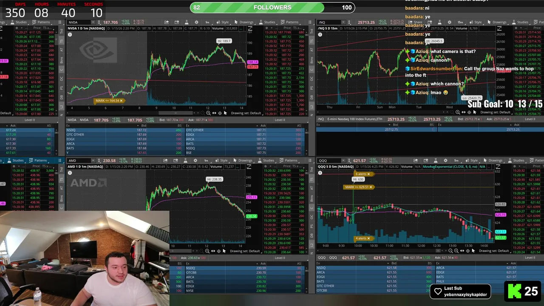Image resolution: width=544 pixels, height=306 pixels.
Task: Click the flask icon in AMD chart toolbar
Action: 185,160
